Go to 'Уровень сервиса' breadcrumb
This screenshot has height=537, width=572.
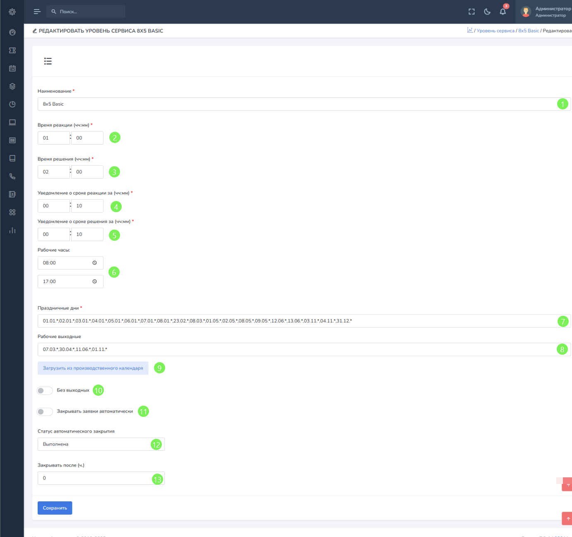(x=495, y=31)
